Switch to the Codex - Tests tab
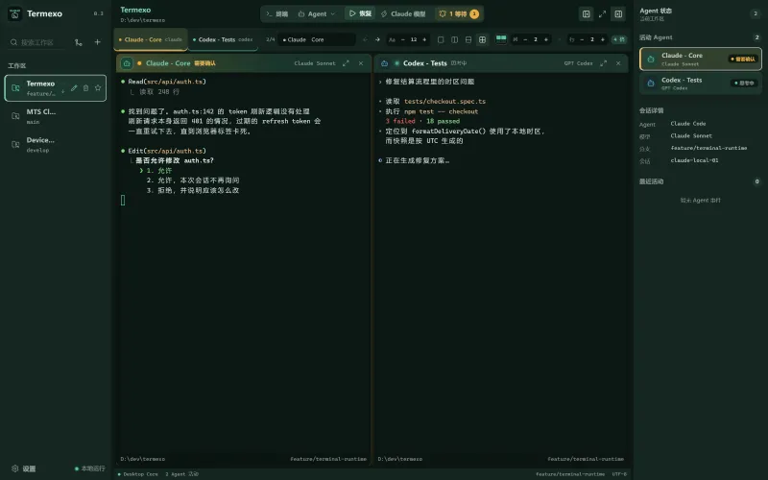The image size is (768, 480). pos(223,39)
